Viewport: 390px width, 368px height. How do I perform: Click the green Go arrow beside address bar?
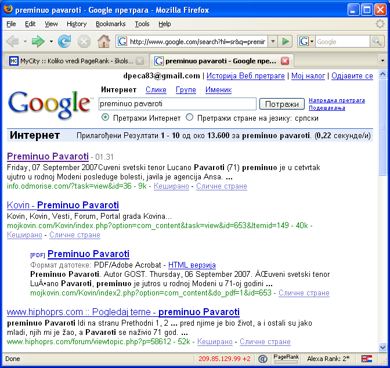pyautogui.click(x=285, y=42)
